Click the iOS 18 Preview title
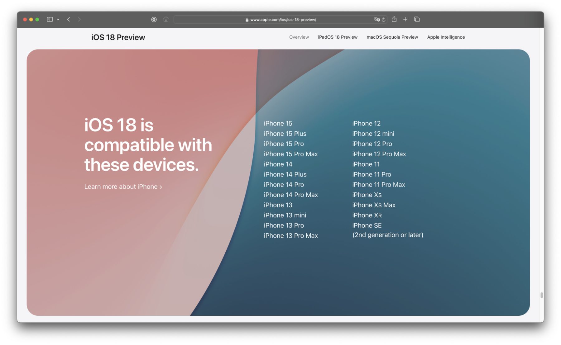The width and height of the screenshot is (561, 345). (118, 37)
